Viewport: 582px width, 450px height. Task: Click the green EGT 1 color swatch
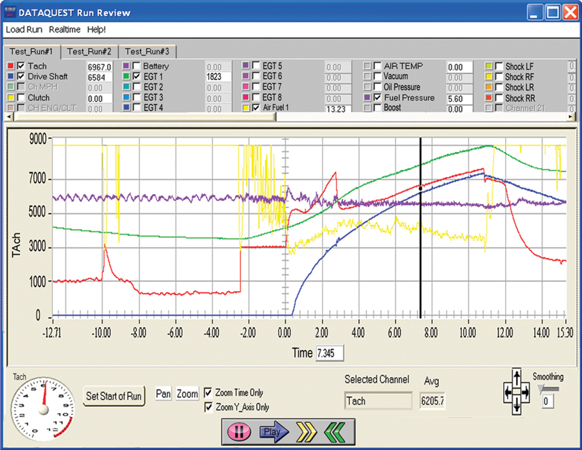pyautogui.click(x=127, y=76)
